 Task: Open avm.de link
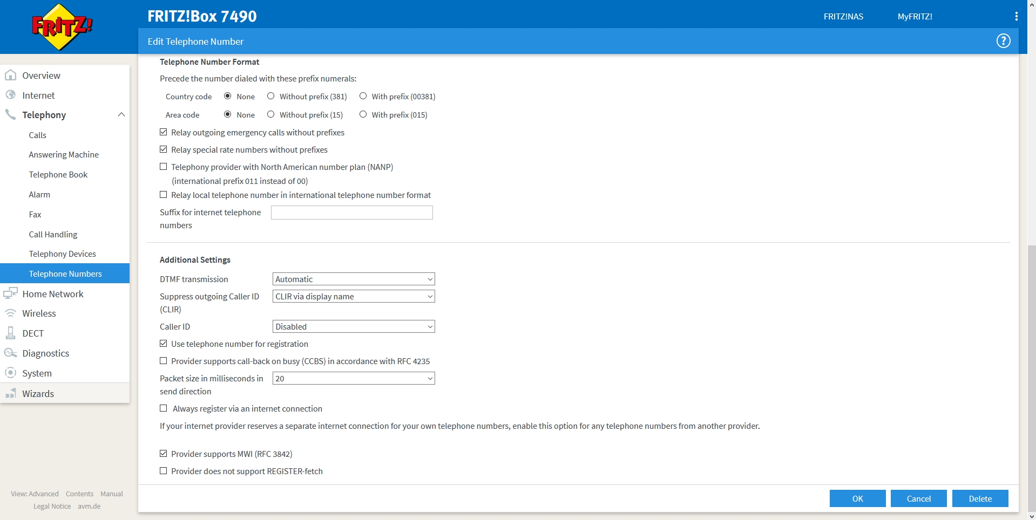[89, 506]
